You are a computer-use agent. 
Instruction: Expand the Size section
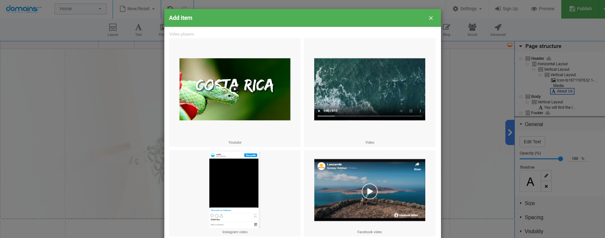click(x=530, y=203)
